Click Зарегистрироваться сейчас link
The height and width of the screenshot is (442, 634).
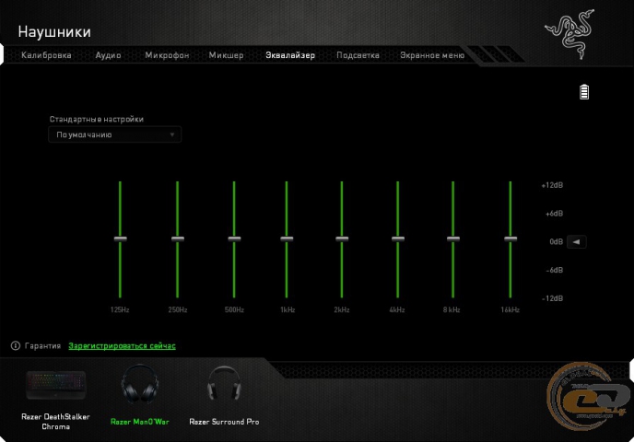click(123, 346)
